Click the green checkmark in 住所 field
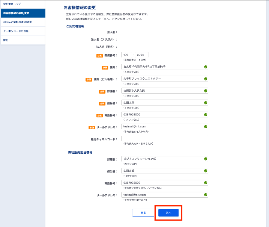The image size is (269, 227). (x=206, y=67)
